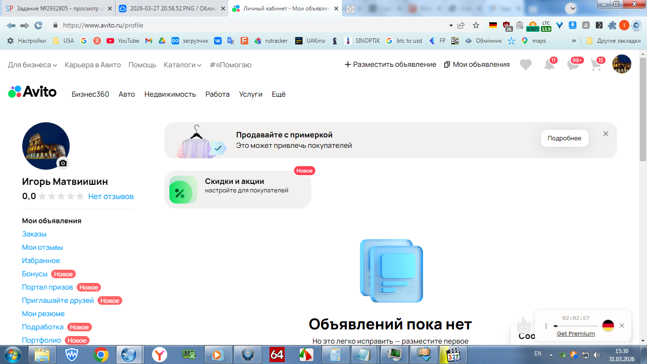The width and height of the screenshot is (647, 364).
Task: Click the Avito logo
Action: coord(32,92)
